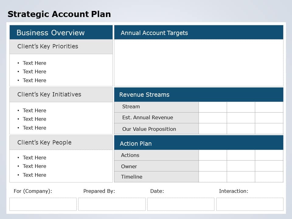Click the Client's Key Priorities heading
292x219 pixels.
(x=61, y=47)
